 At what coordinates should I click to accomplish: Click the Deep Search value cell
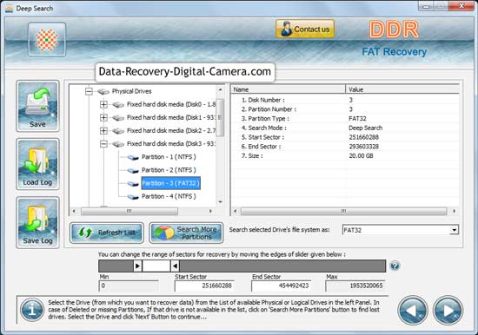[x=366, y=128]
